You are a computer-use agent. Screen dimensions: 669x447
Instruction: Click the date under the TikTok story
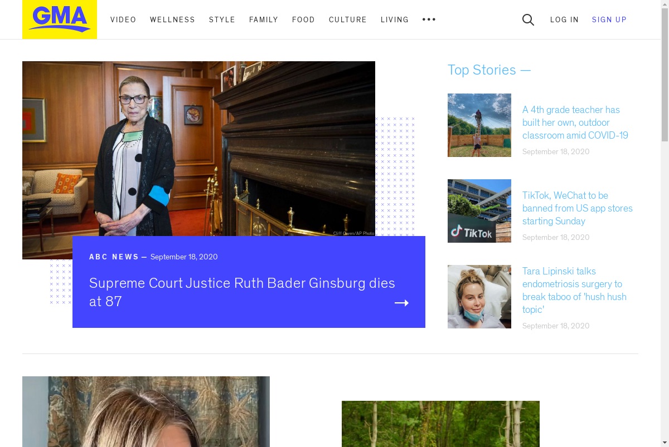(x=556, y=237)
